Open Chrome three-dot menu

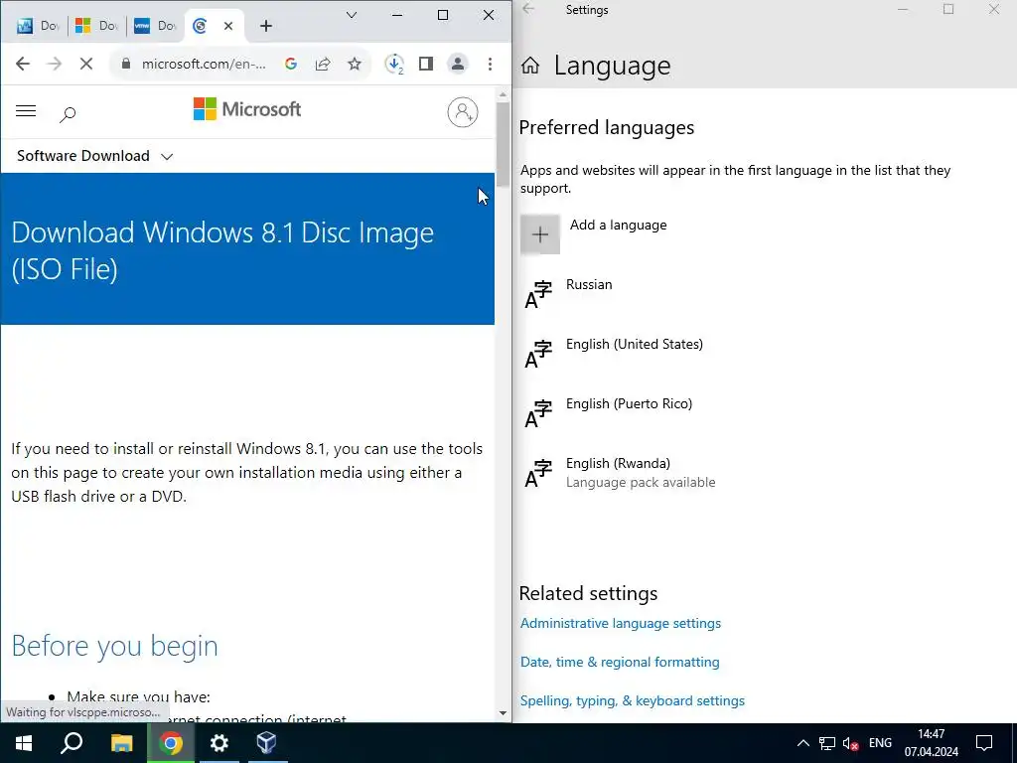tap(490, 64)
